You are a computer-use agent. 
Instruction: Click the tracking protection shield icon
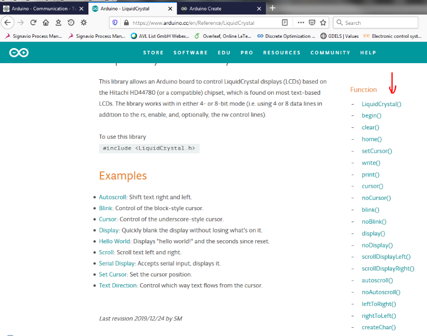click(115, 23)
